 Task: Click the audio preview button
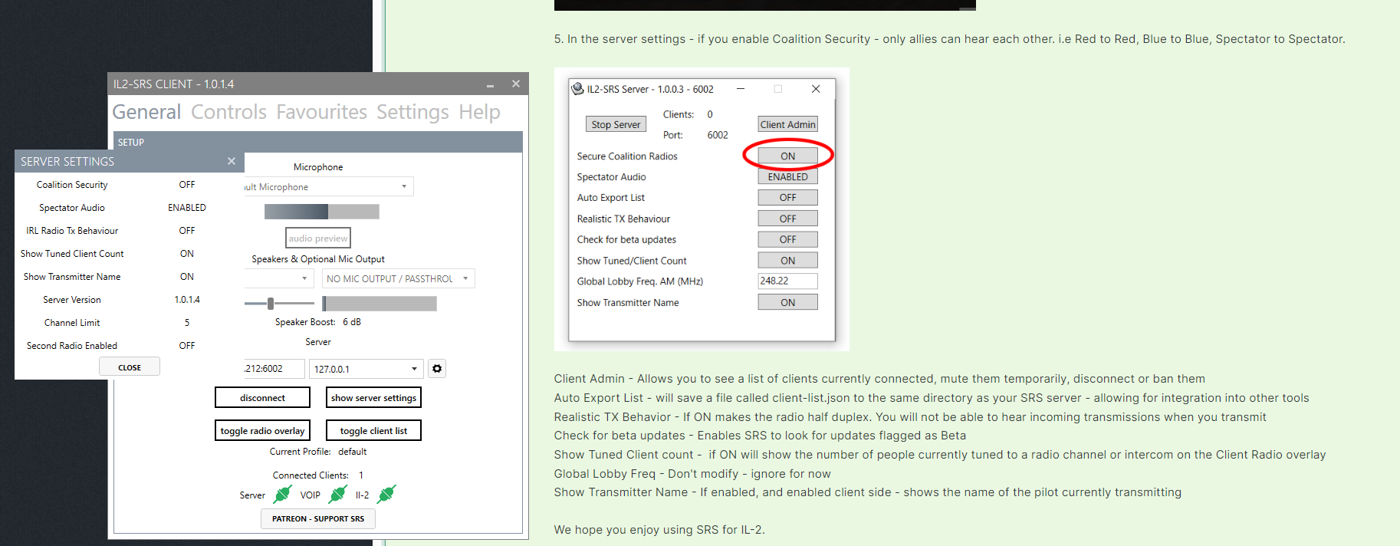318,238
